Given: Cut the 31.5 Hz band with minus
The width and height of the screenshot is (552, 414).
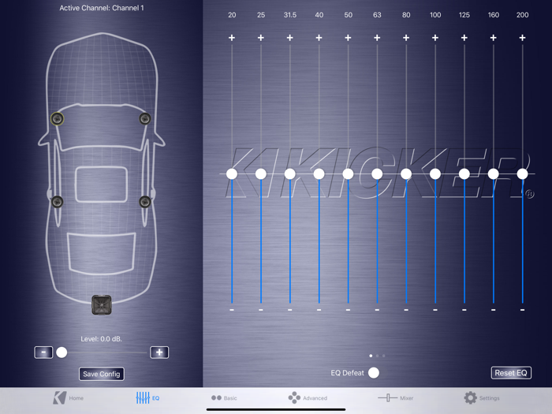Looking at the screenshot, I should 289,310.
